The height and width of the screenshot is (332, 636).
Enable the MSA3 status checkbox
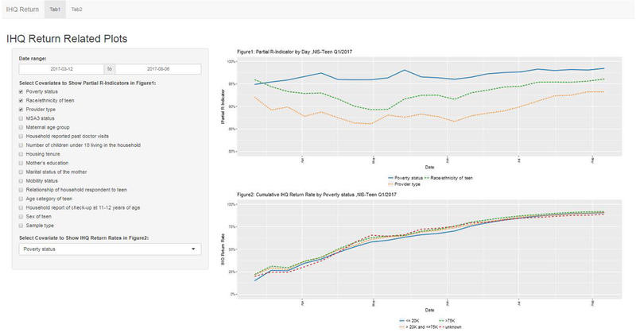[x=21, y=119]
